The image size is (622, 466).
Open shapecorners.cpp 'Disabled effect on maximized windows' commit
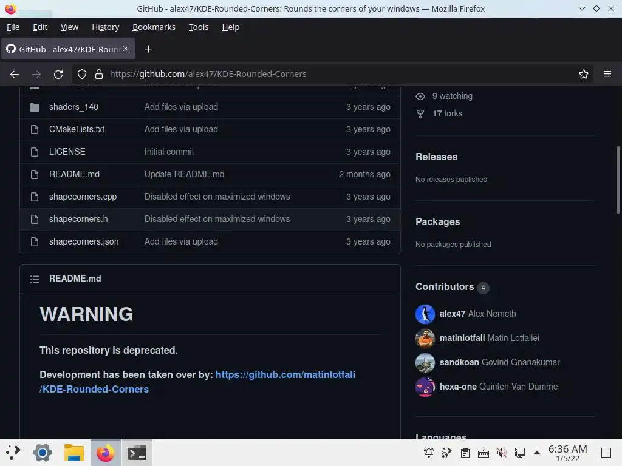coord(217,197)
